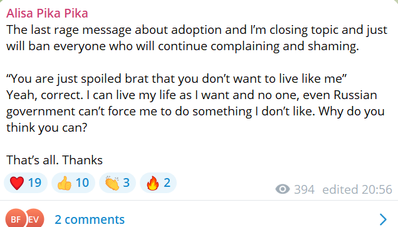Expand comments with the right chevron arrow
The height and width of the screenshot is (227, 398).
point(383,219)
